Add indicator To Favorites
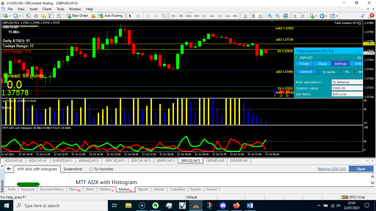The width and height of the screenshot is (376, 211). [101, 169]
